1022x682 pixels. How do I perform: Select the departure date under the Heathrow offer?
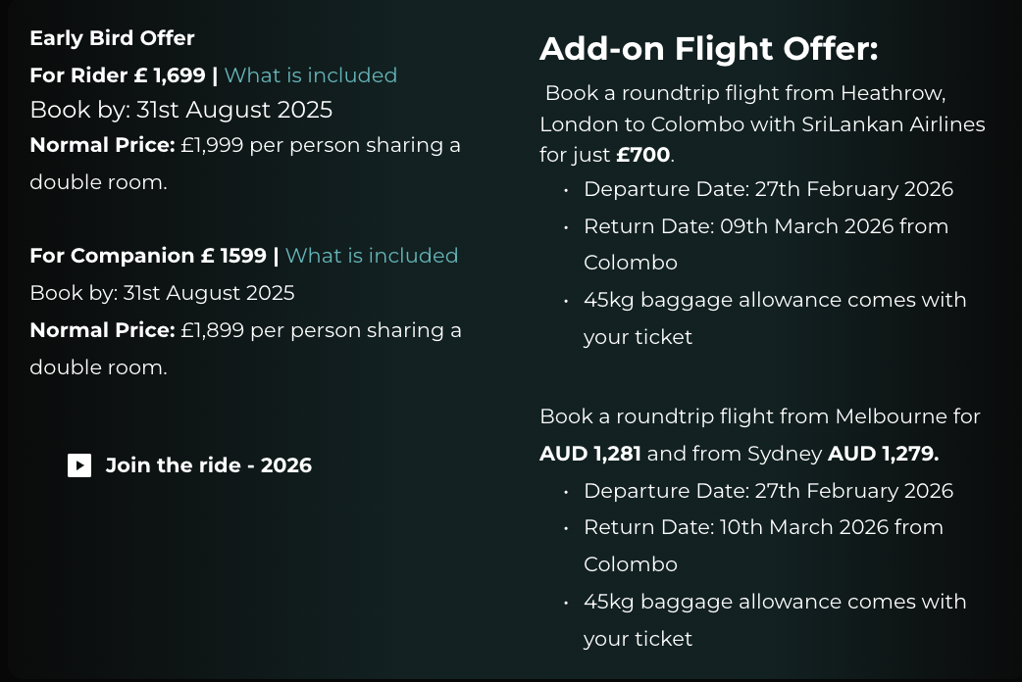click(x=768, y=189)
